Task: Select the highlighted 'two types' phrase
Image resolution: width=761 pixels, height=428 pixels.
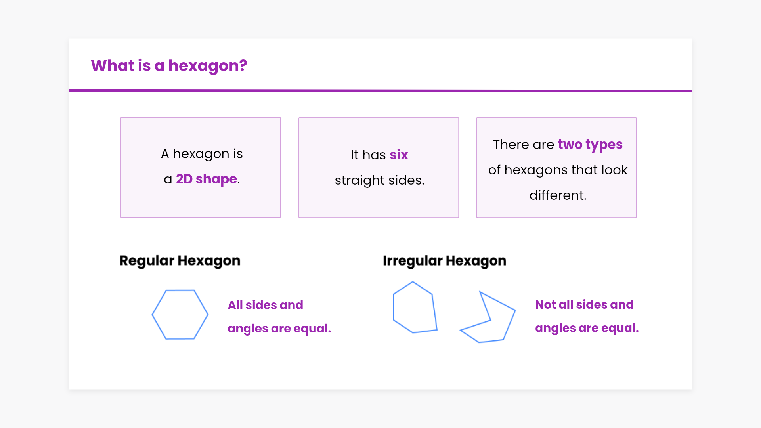Action: point(590,145)
